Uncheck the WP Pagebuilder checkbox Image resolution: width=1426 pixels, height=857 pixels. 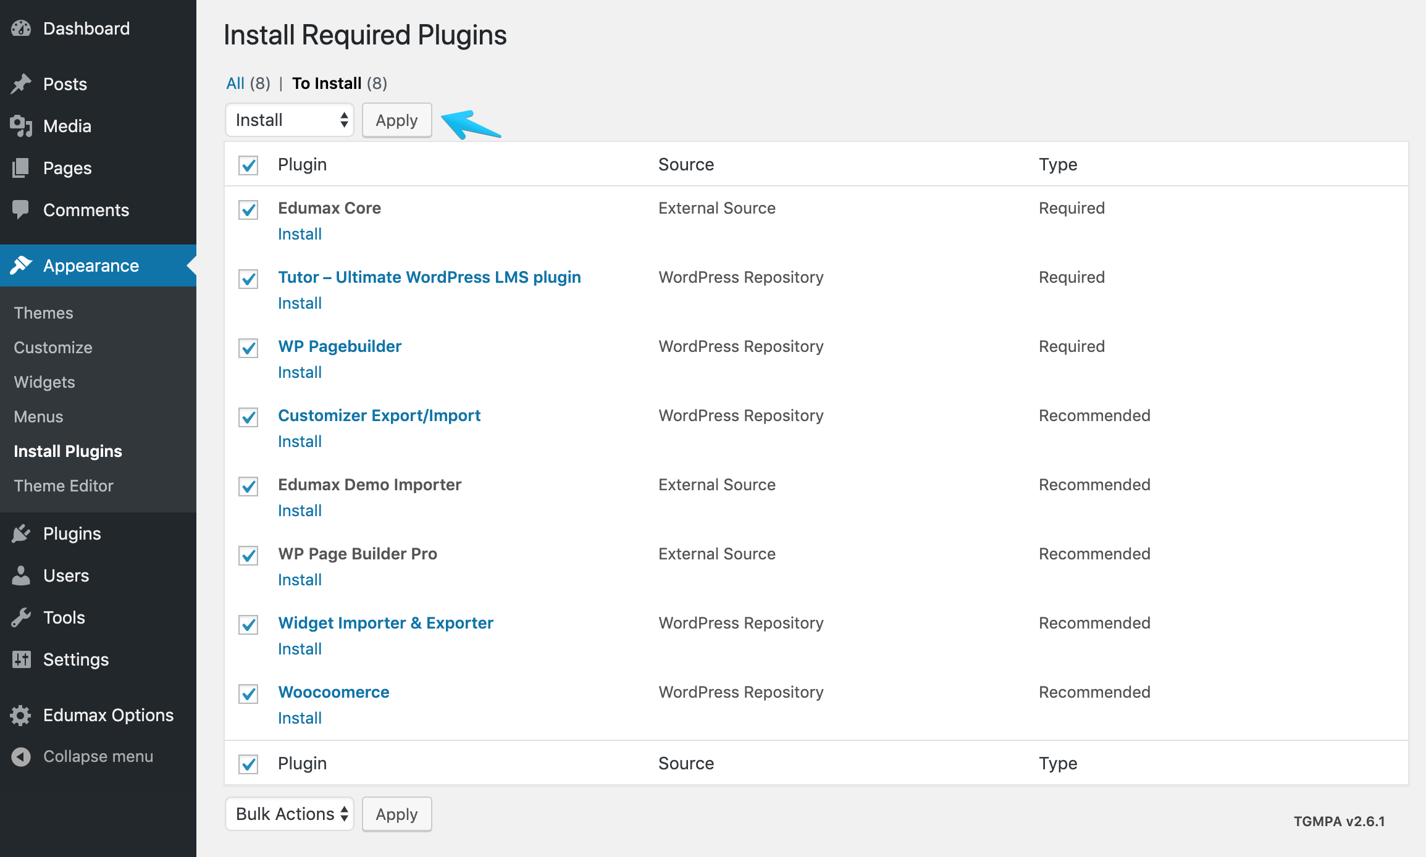click(x=248, y=348)
